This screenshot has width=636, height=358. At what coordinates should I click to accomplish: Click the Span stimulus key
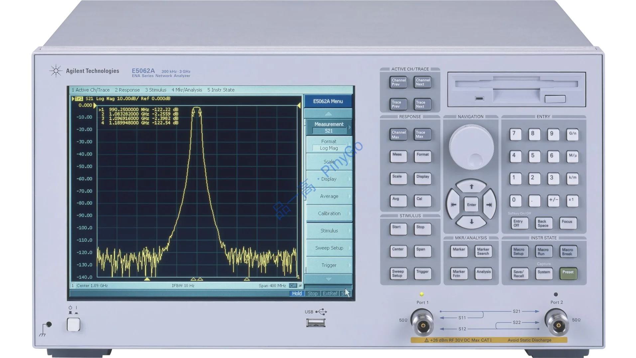[423, 251]
